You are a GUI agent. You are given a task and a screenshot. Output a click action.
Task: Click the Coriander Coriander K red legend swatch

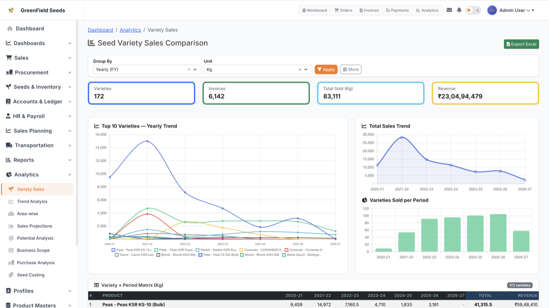click(x=286, y=250)
